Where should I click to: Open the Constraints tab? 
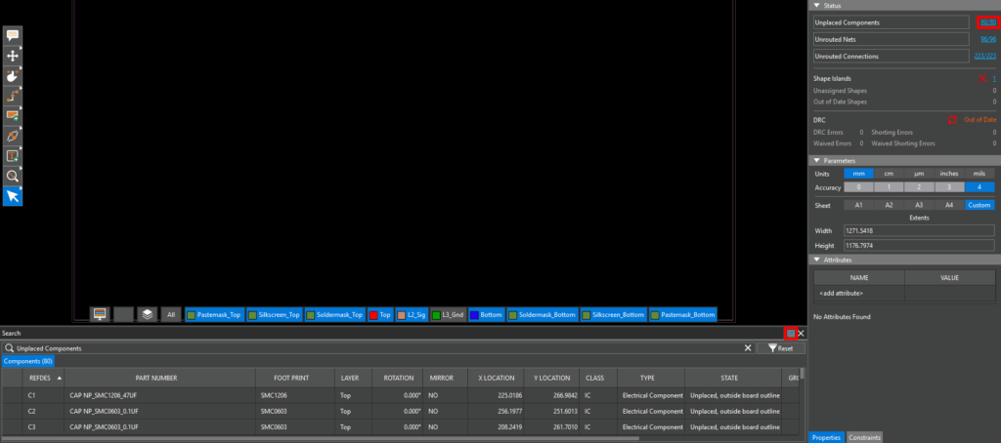(864, 437)
